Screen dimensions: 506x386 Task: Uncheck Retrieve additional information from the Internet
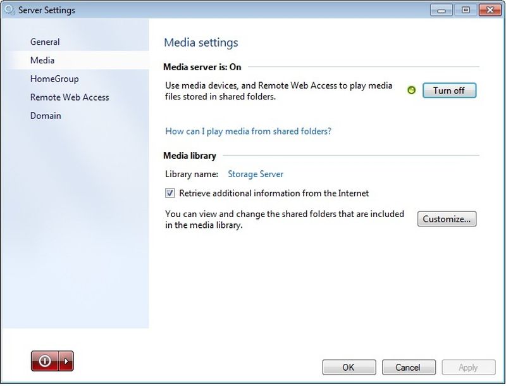click(x=170, y=193)
